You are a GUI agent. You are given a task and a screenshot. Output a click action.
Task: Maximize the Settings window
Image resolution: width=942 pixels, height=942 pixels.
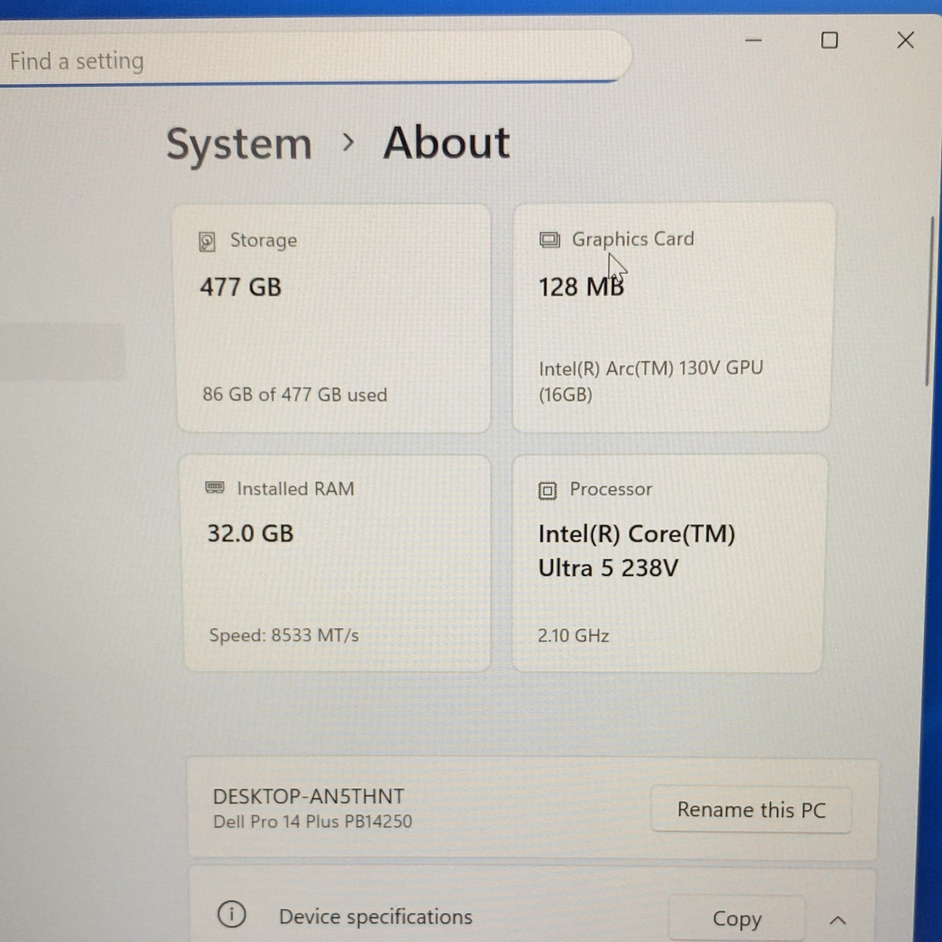[x=829, y=40]
